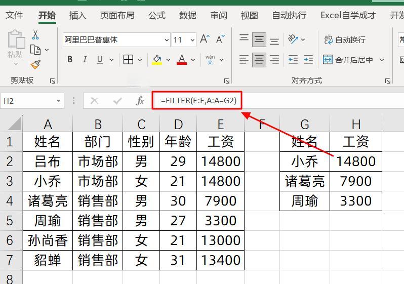Click the Align Right icon
Image resolution: width=404 pixels, height=284 pixels.
point(274,60)
